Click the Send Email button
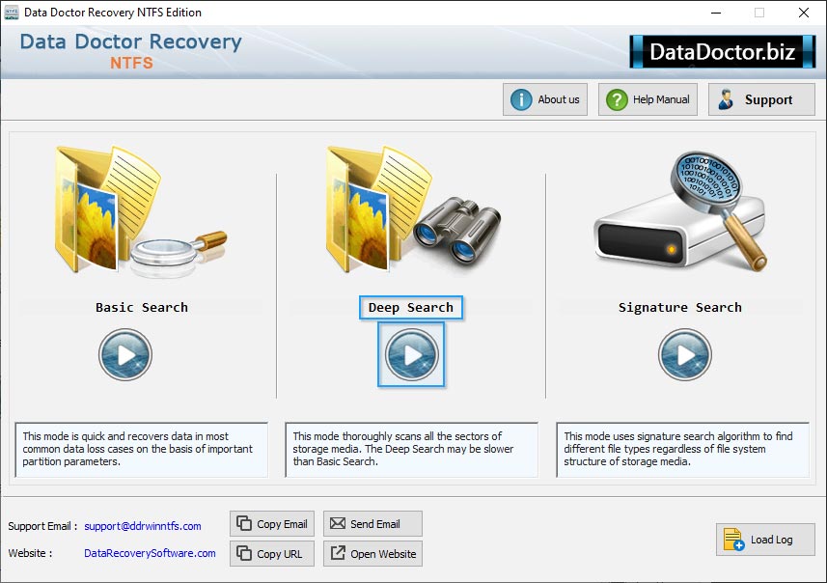Image resolution: width=827 pixels, height=583 pixels. pos(372,523)
